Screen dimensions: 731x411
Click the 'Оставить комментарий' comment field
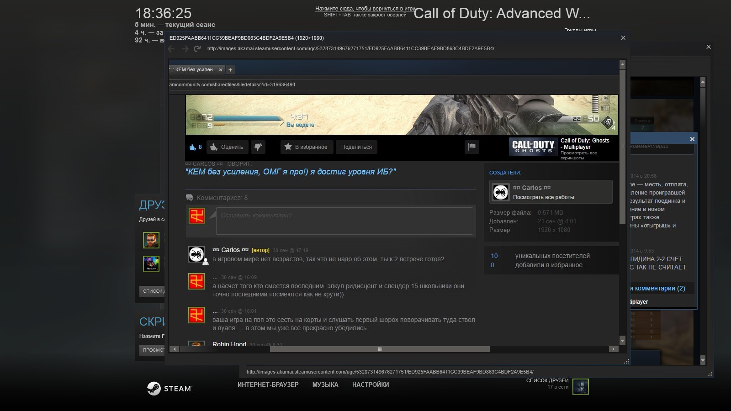(x=344, y=221)
